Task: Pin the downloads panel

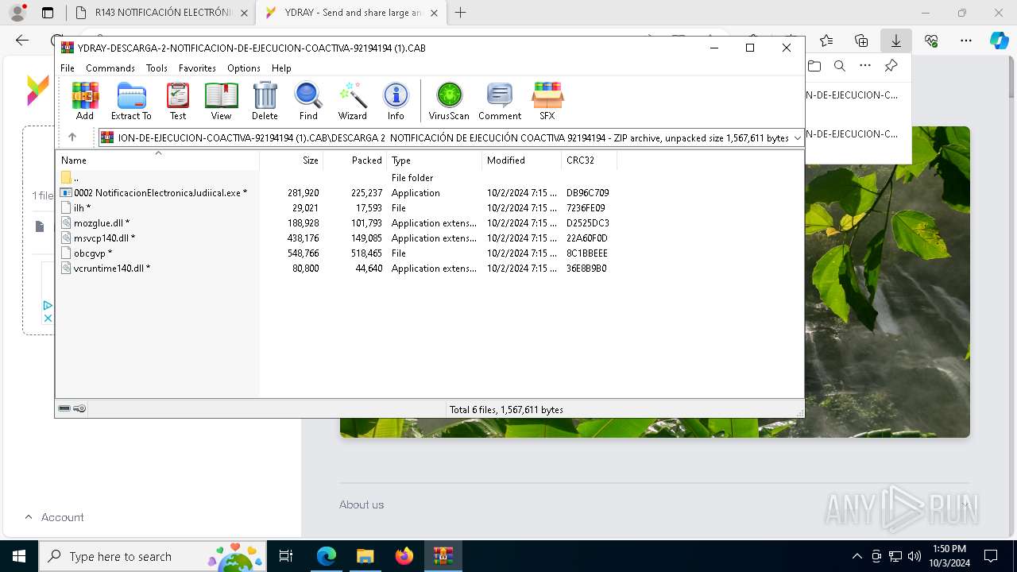Action: [x=891, y=66]
